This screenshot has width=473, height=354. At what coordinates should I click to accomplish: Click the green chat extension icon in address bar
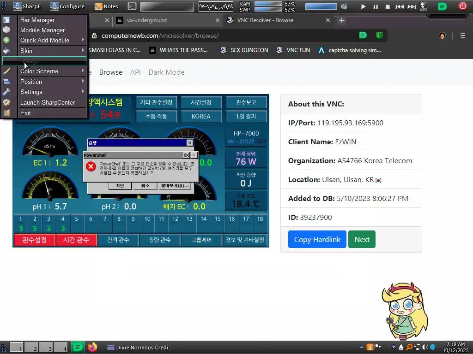click(x=363, y=35)
